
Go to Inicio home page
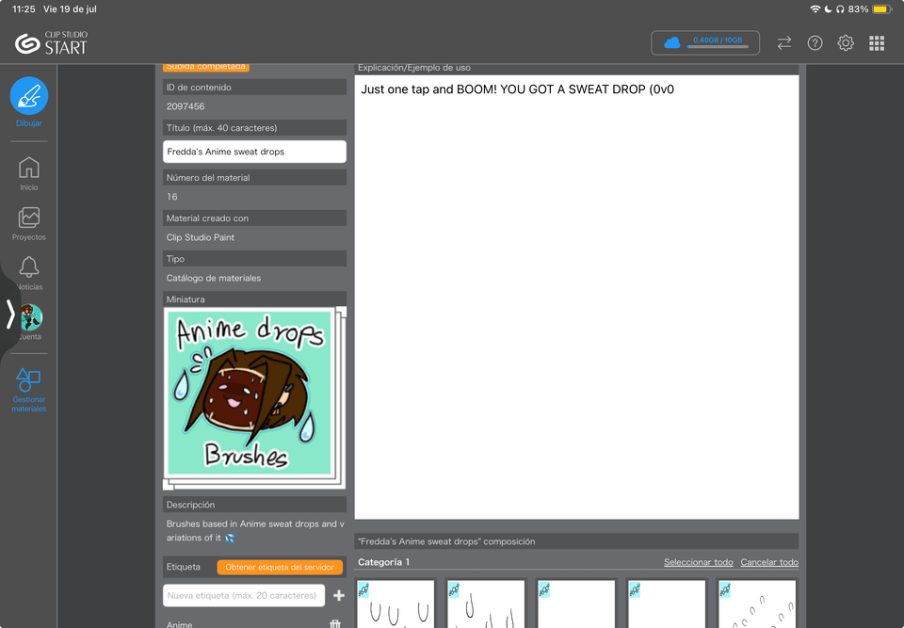[x=29, y=173]
